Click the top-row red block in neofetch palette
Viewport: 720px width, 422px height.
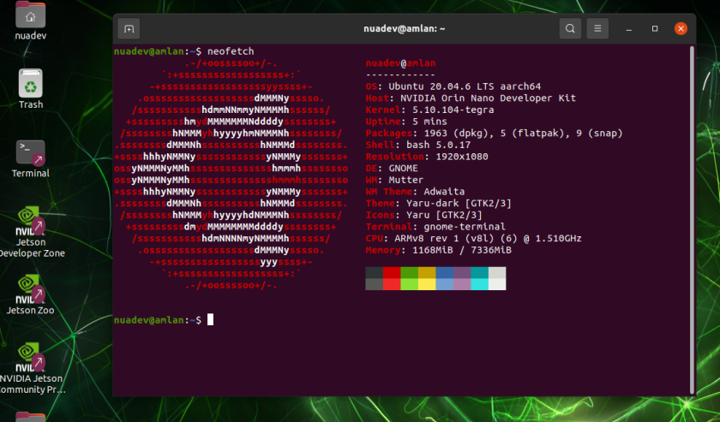point(392,273)
